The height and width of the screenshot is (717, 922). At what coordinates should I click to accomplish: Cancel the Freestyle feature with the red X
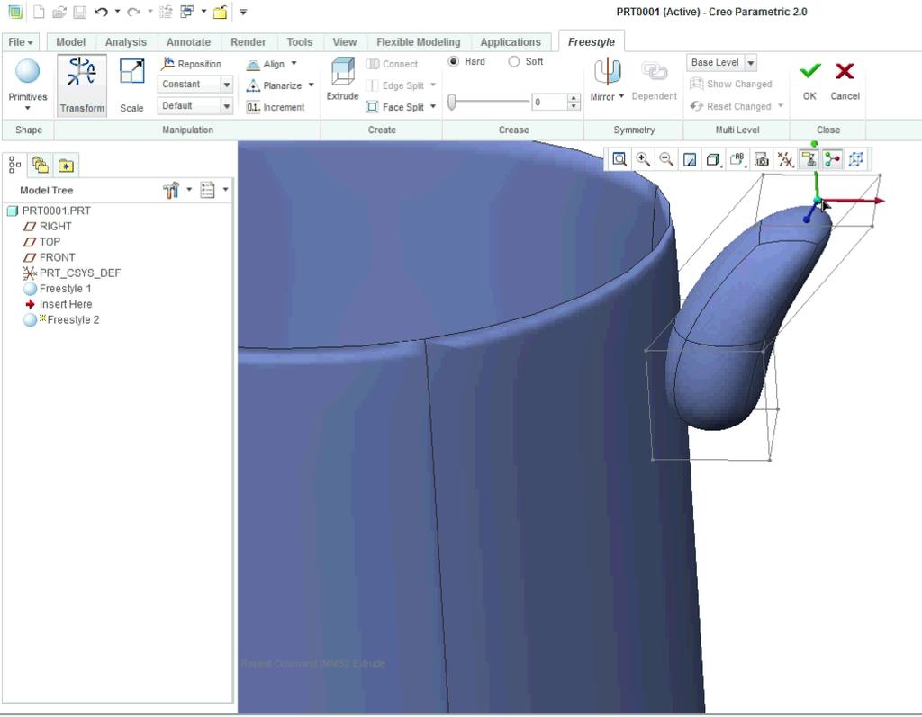pos(845,80)
